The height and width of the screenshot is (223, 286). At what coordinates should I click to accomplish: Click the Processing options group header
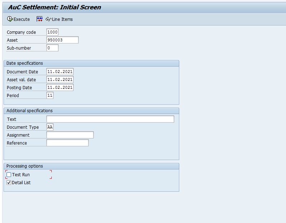(x=91, y=166)
